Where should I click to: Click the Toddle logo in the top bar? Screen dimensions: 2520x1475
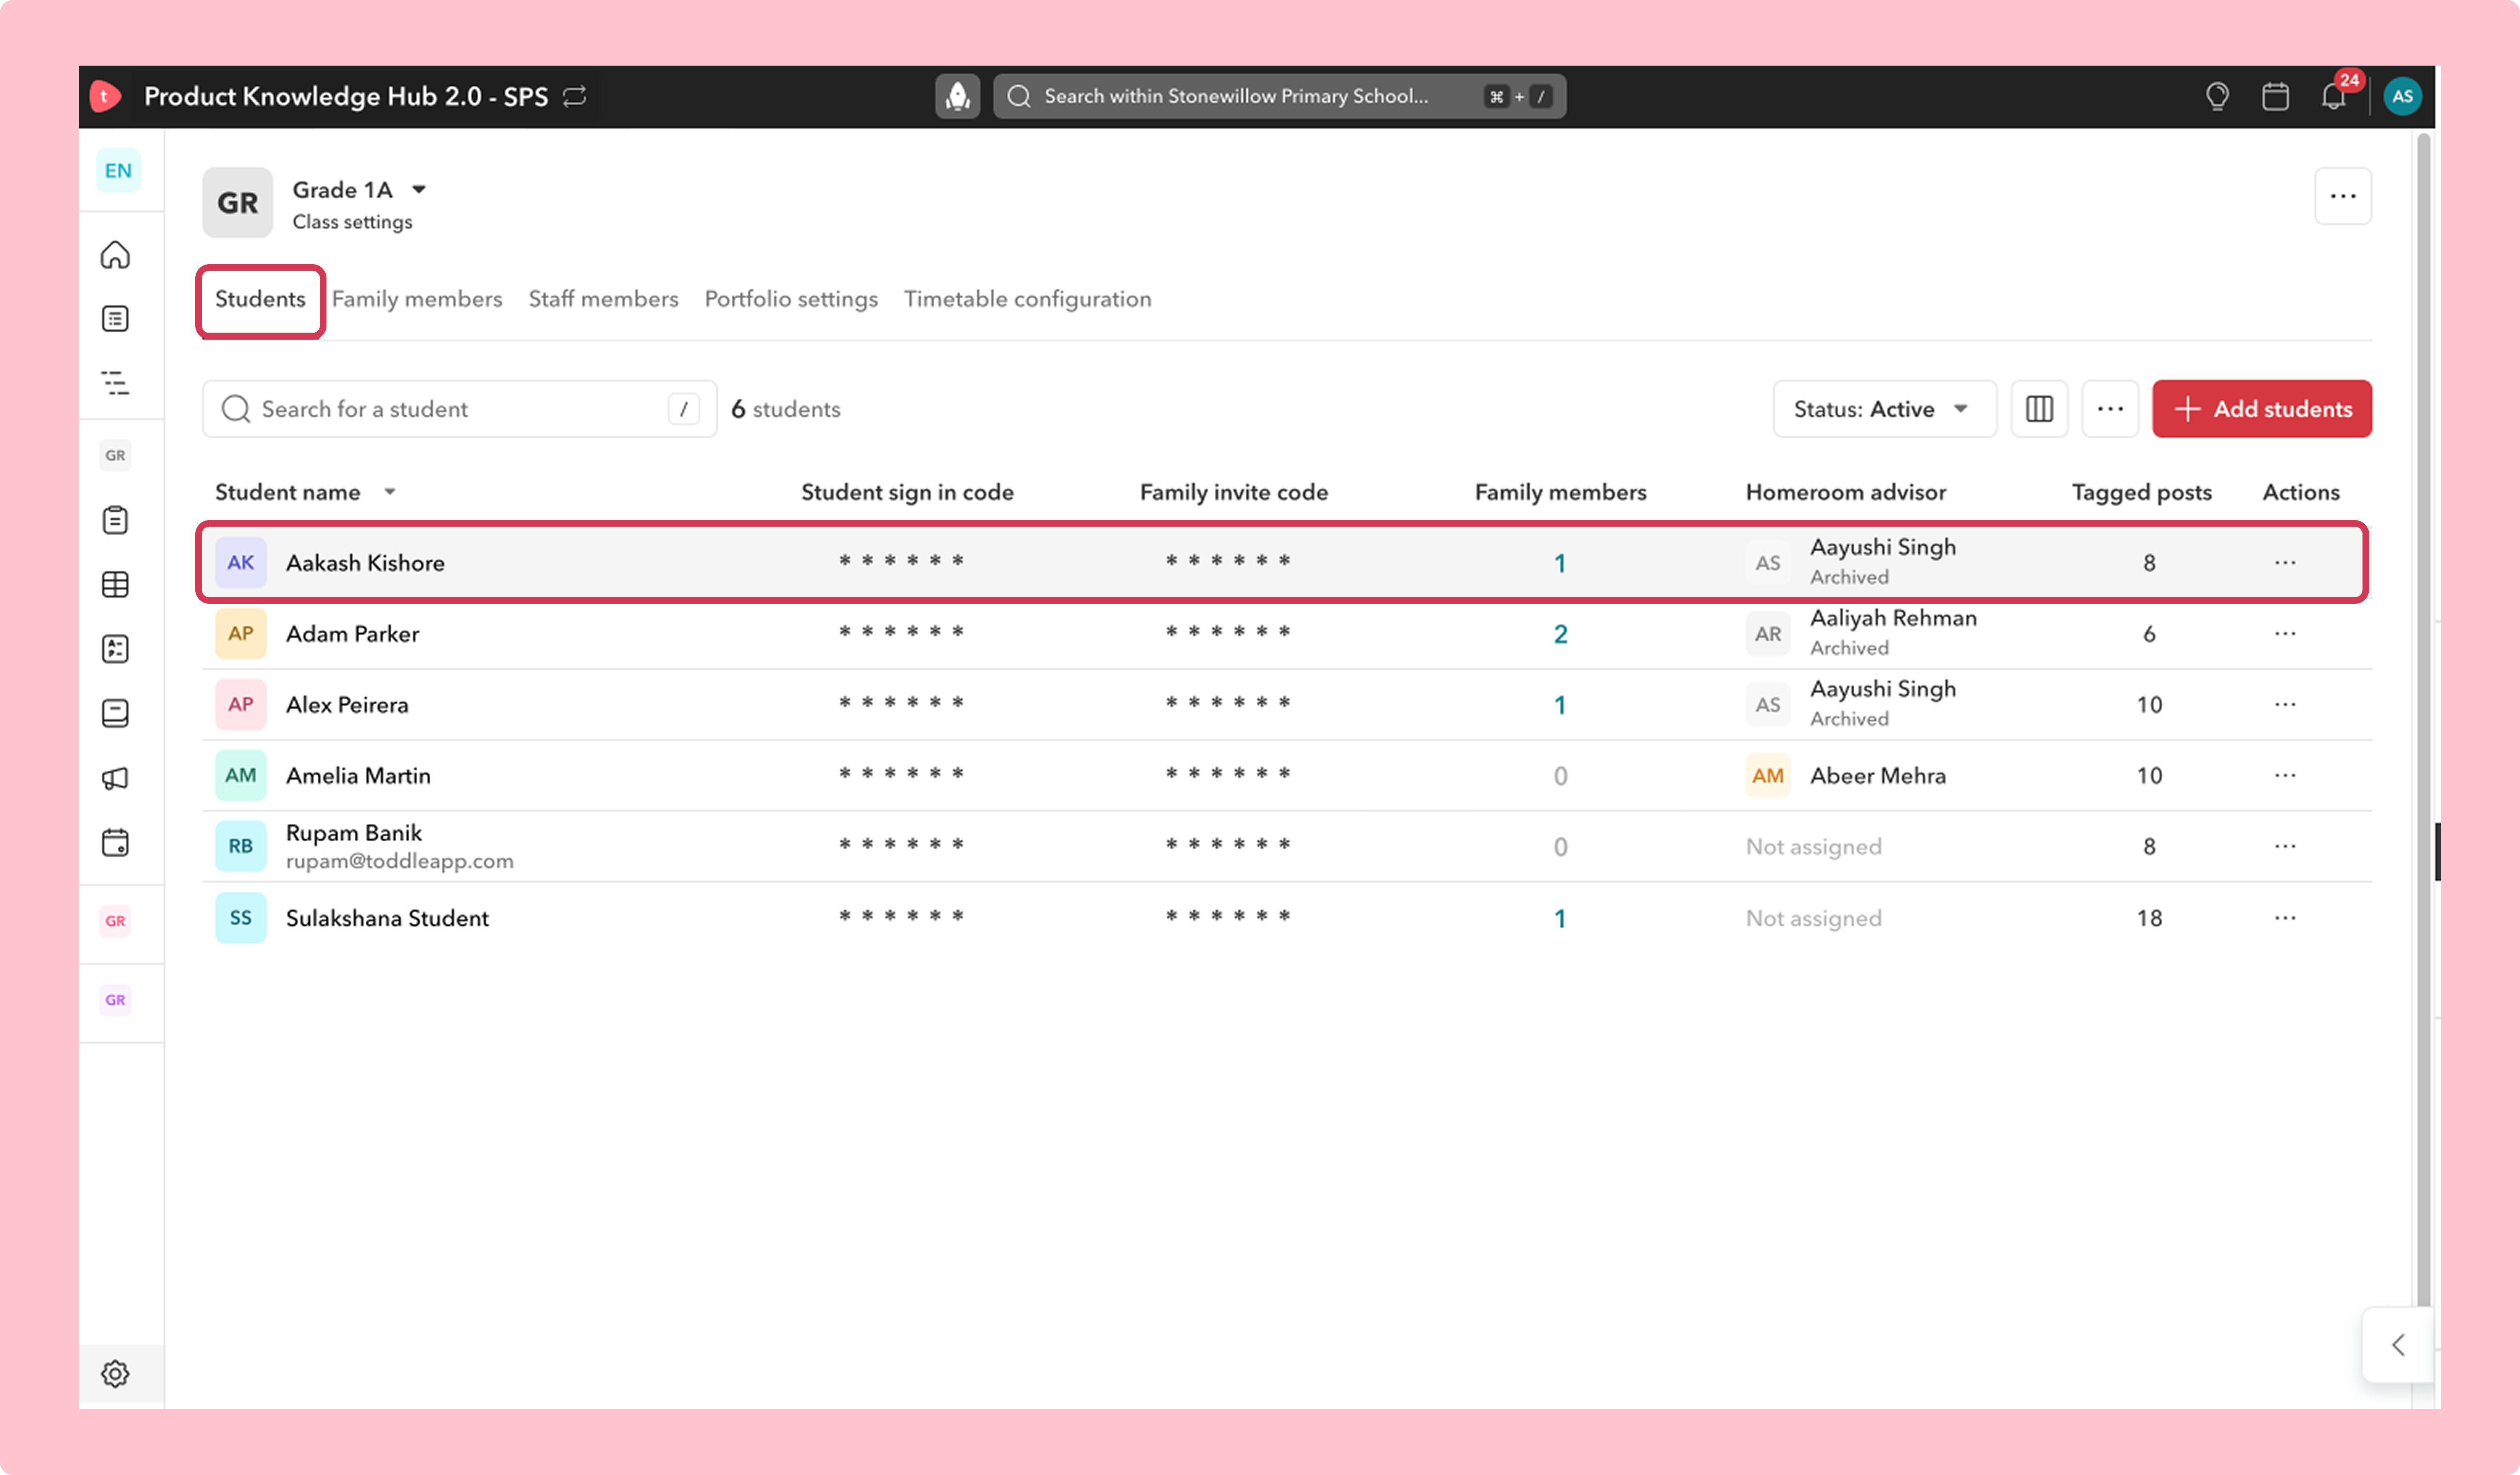click(105, 96)
